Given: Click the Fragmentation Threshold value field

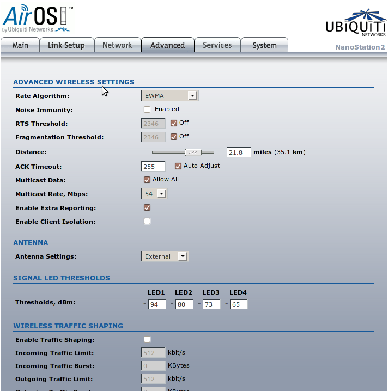Looking at the screenshot, I should pyautogui.click(x=153, y=137).
